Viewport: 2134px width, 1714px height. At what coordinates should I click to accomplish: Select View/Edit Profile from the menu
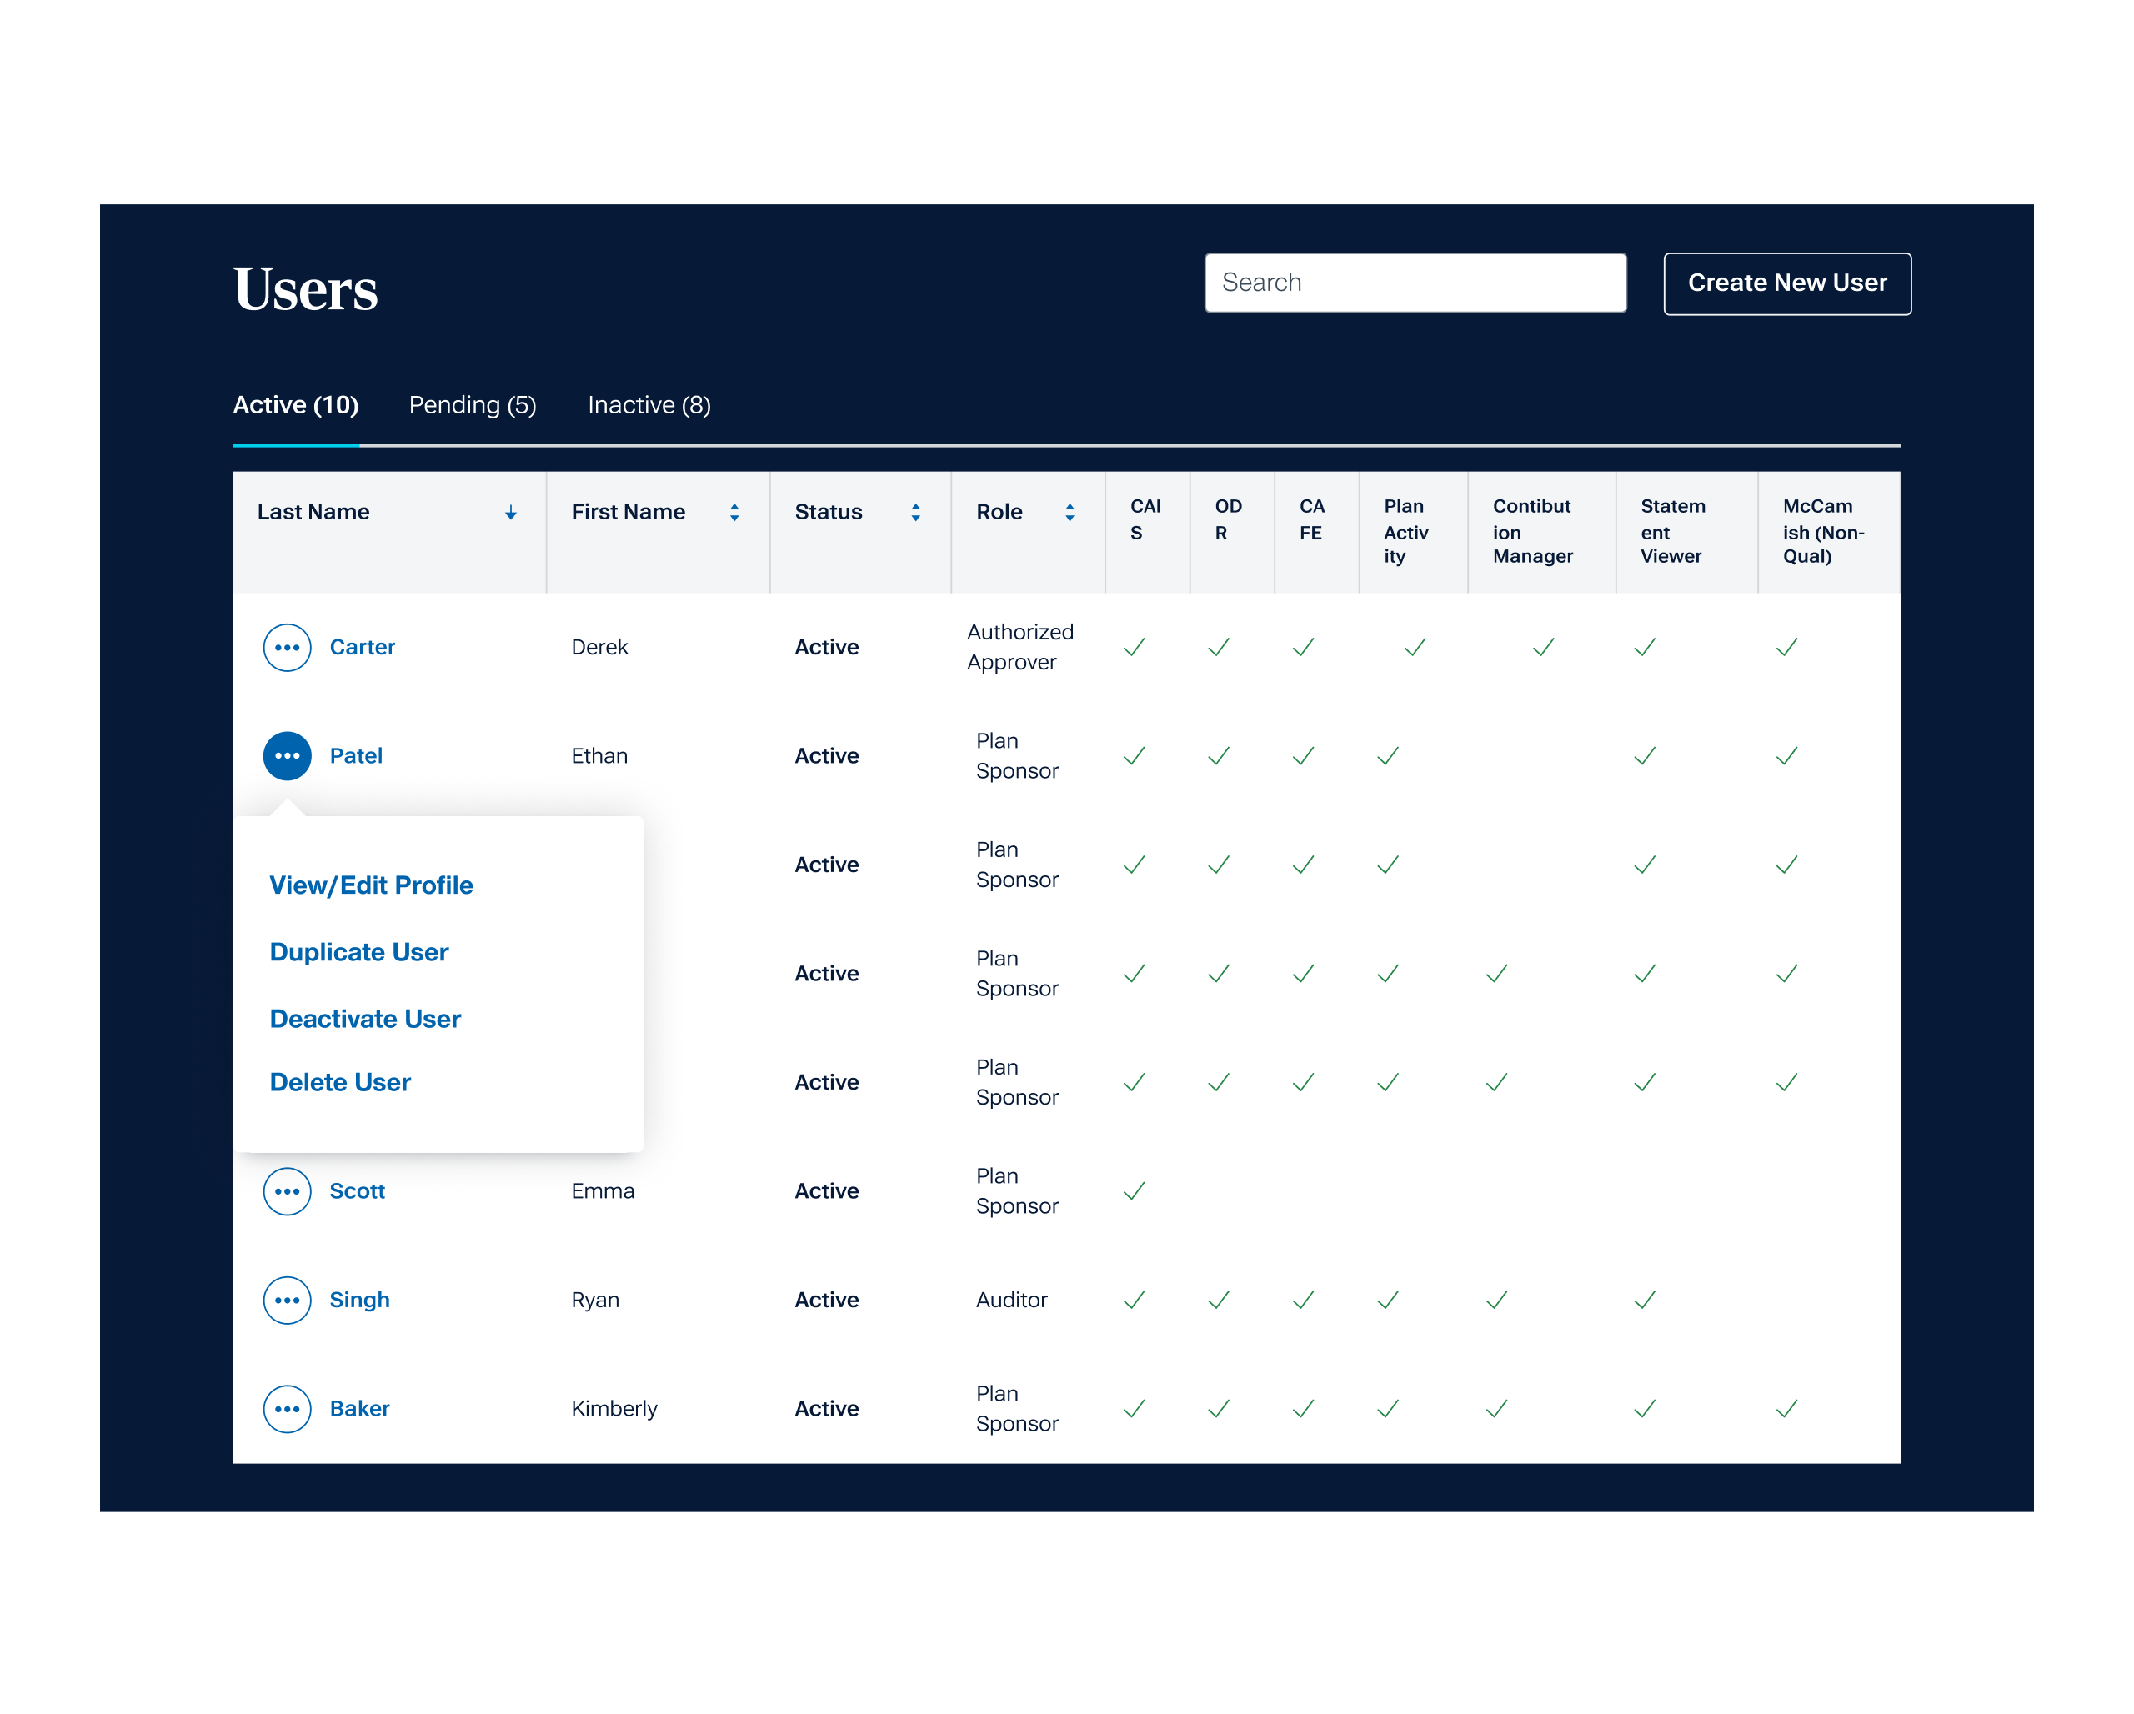click(x=371, y=885)
